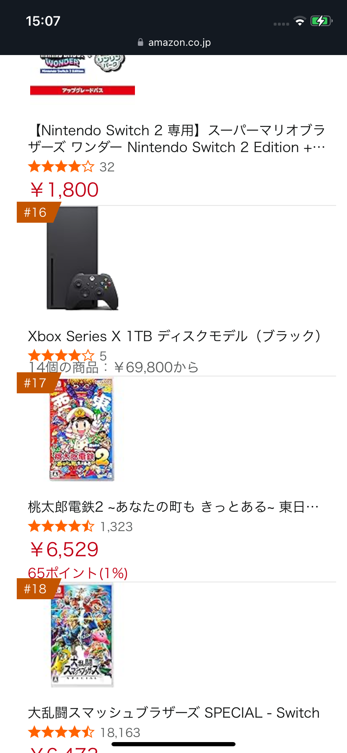View the 32 ratings for Mario Wonder
This screenshot has width=347, height=753.
click(x=107, y=167)
